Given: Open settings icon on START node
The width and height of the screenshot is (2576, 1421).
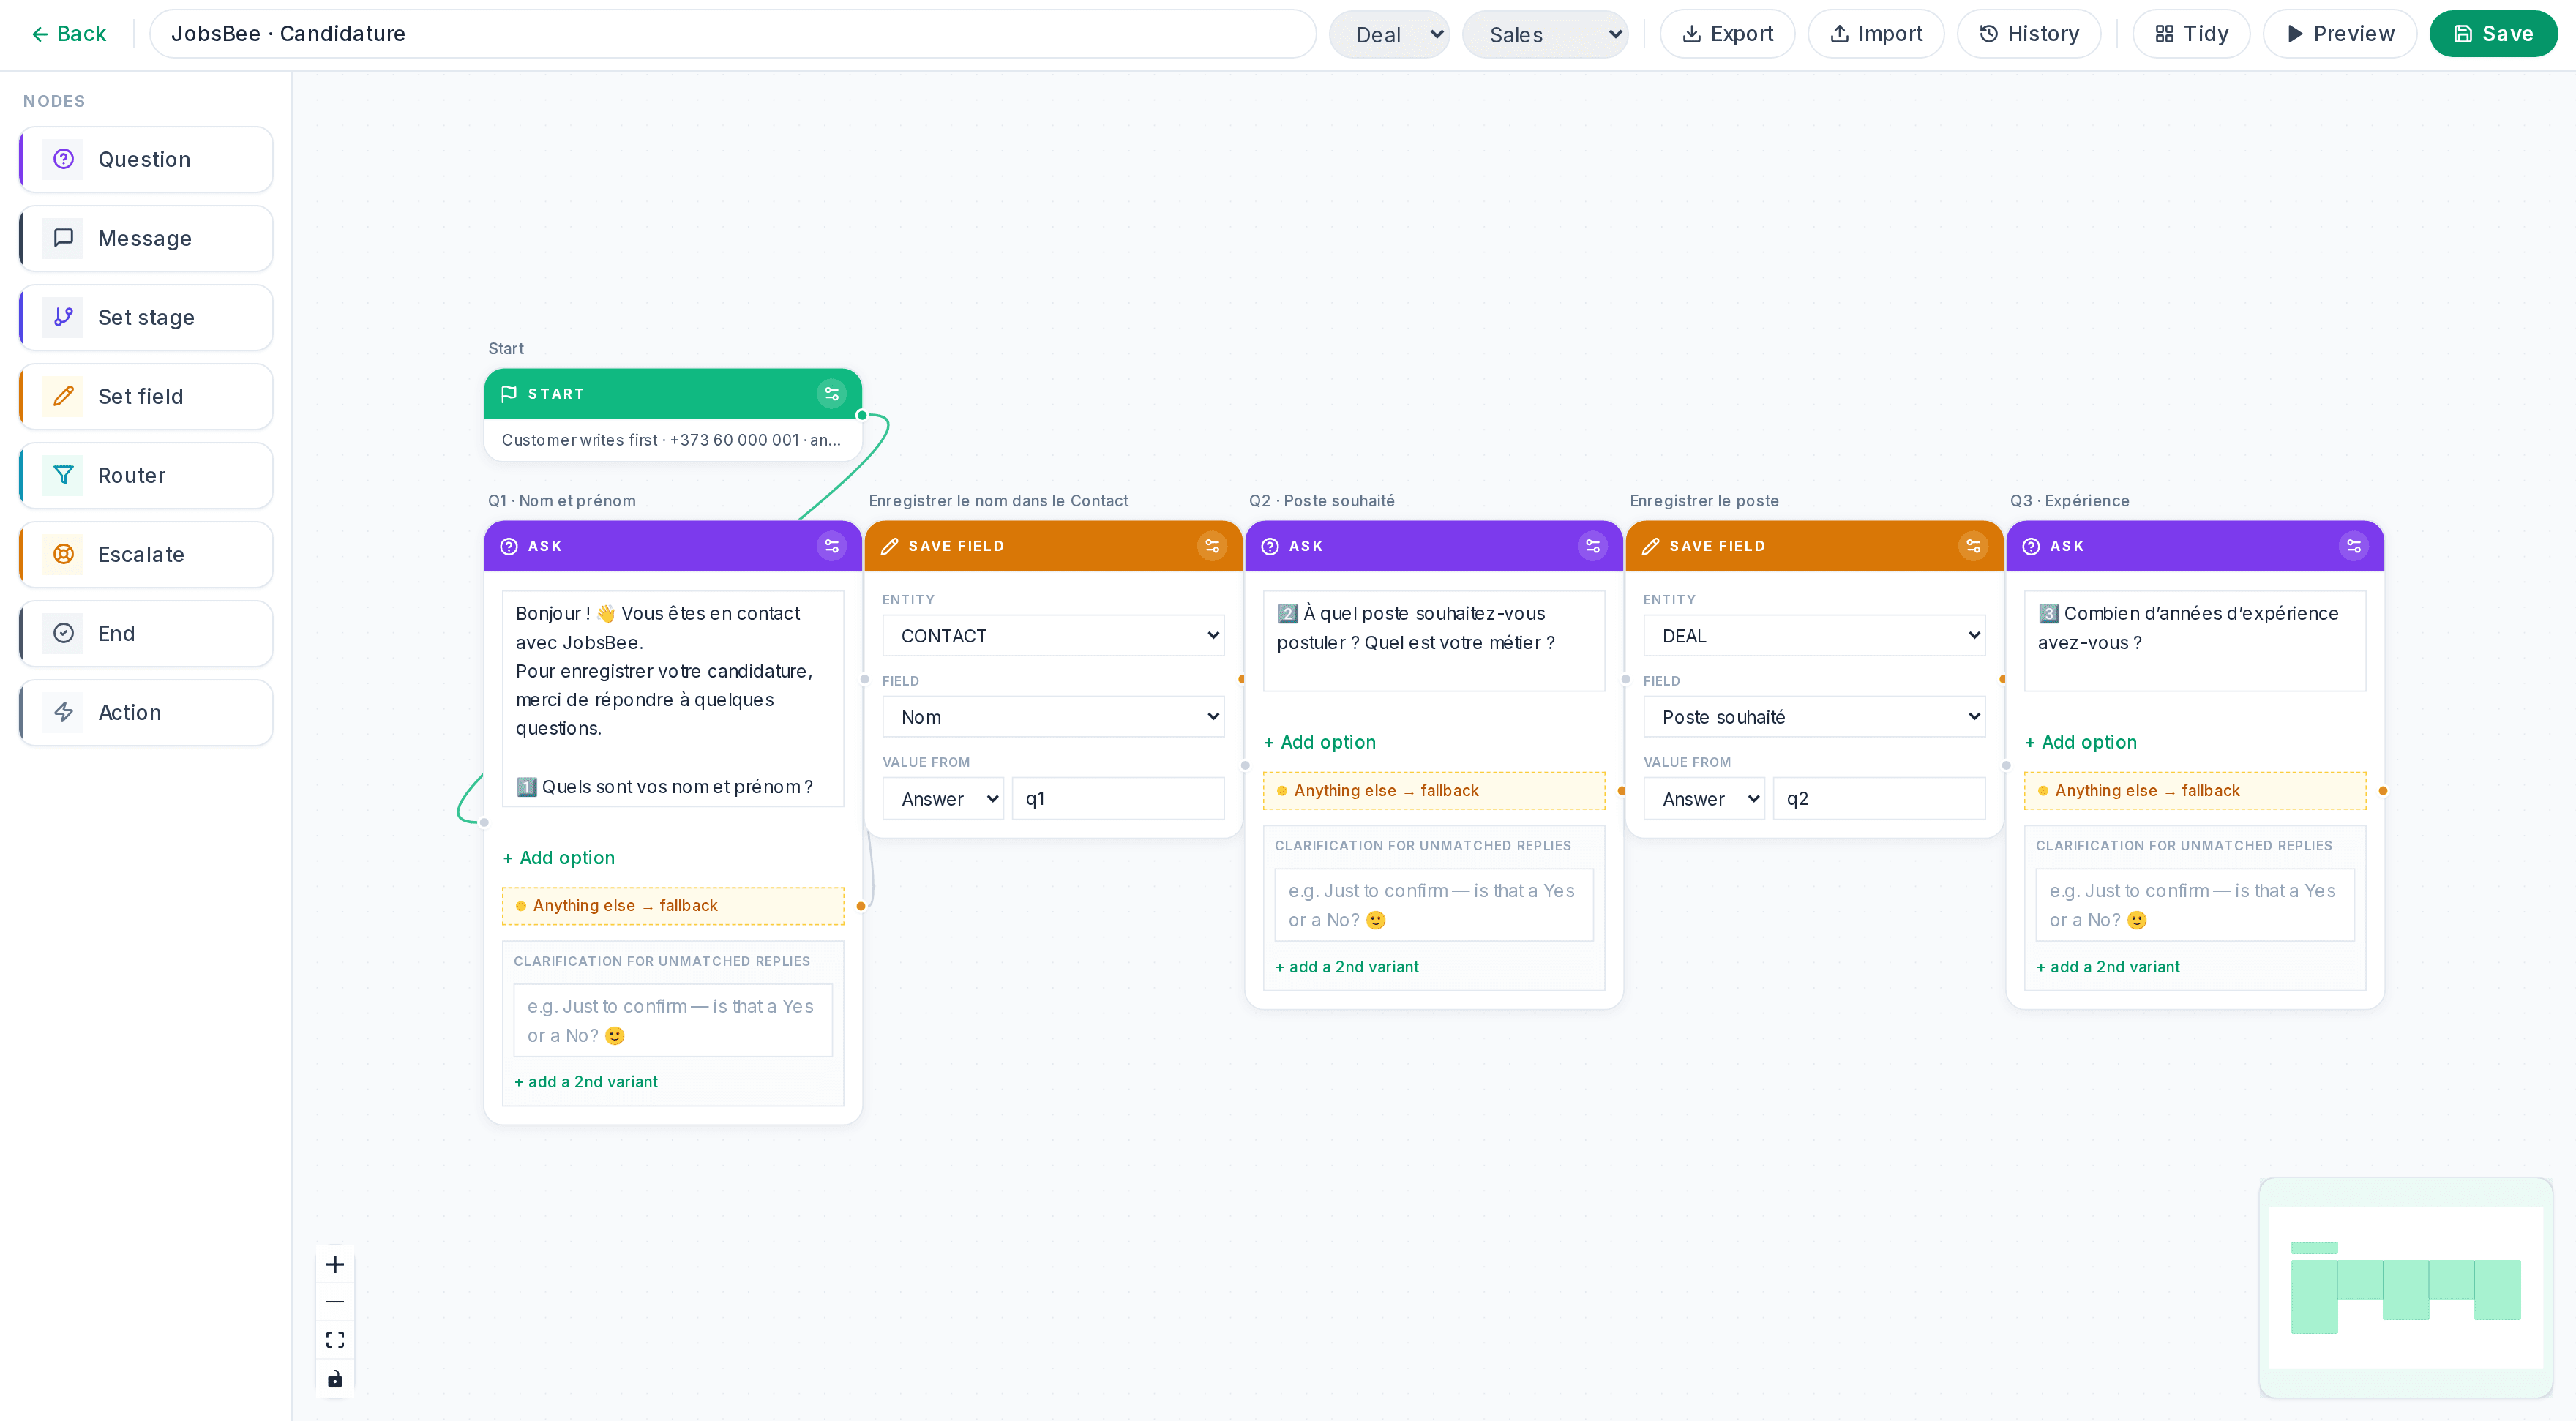Looking at the screenshot, I should (831, 394).
